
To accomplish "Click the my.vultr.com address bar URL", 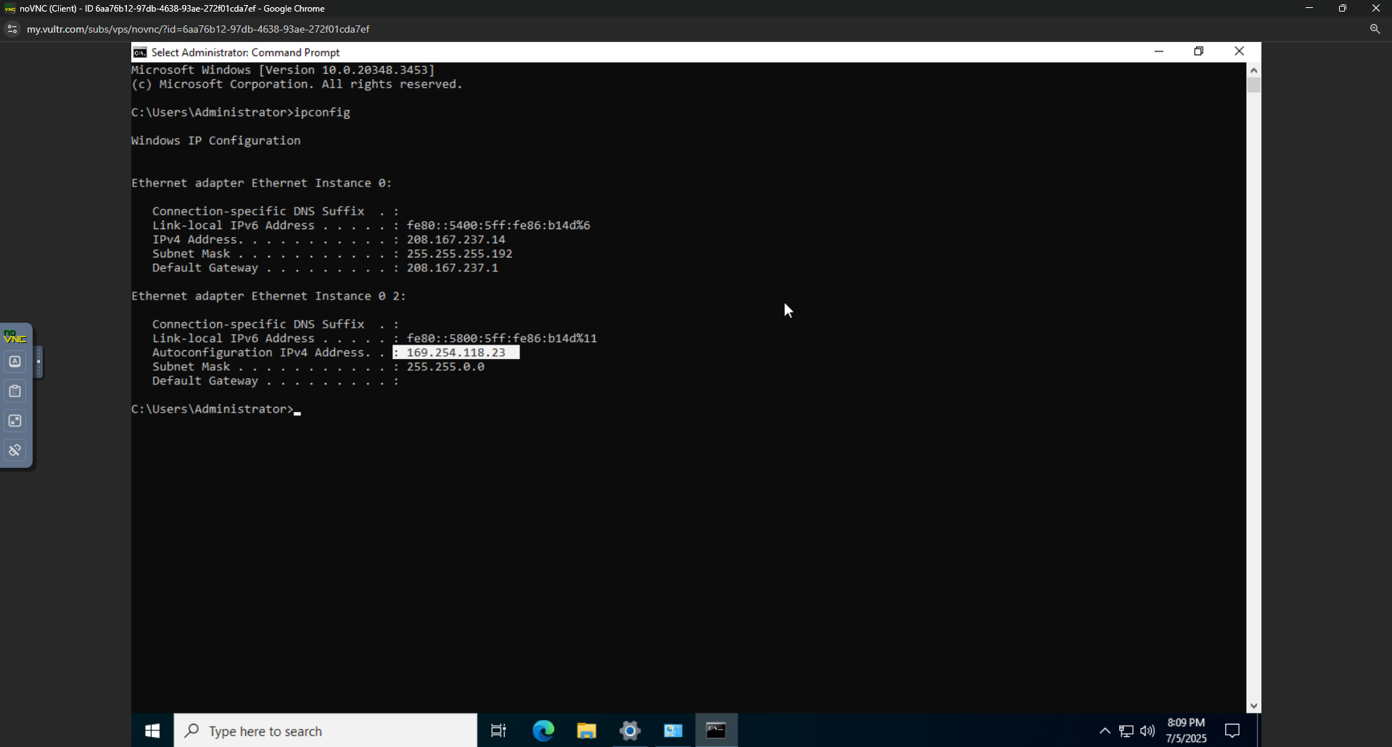I will tap(198, 29).
